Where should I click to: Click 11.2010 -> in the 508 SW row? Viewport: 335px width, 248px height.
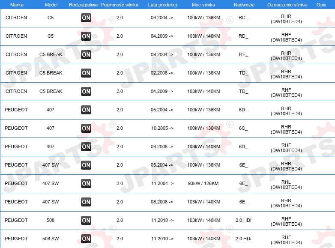[162, 239]
